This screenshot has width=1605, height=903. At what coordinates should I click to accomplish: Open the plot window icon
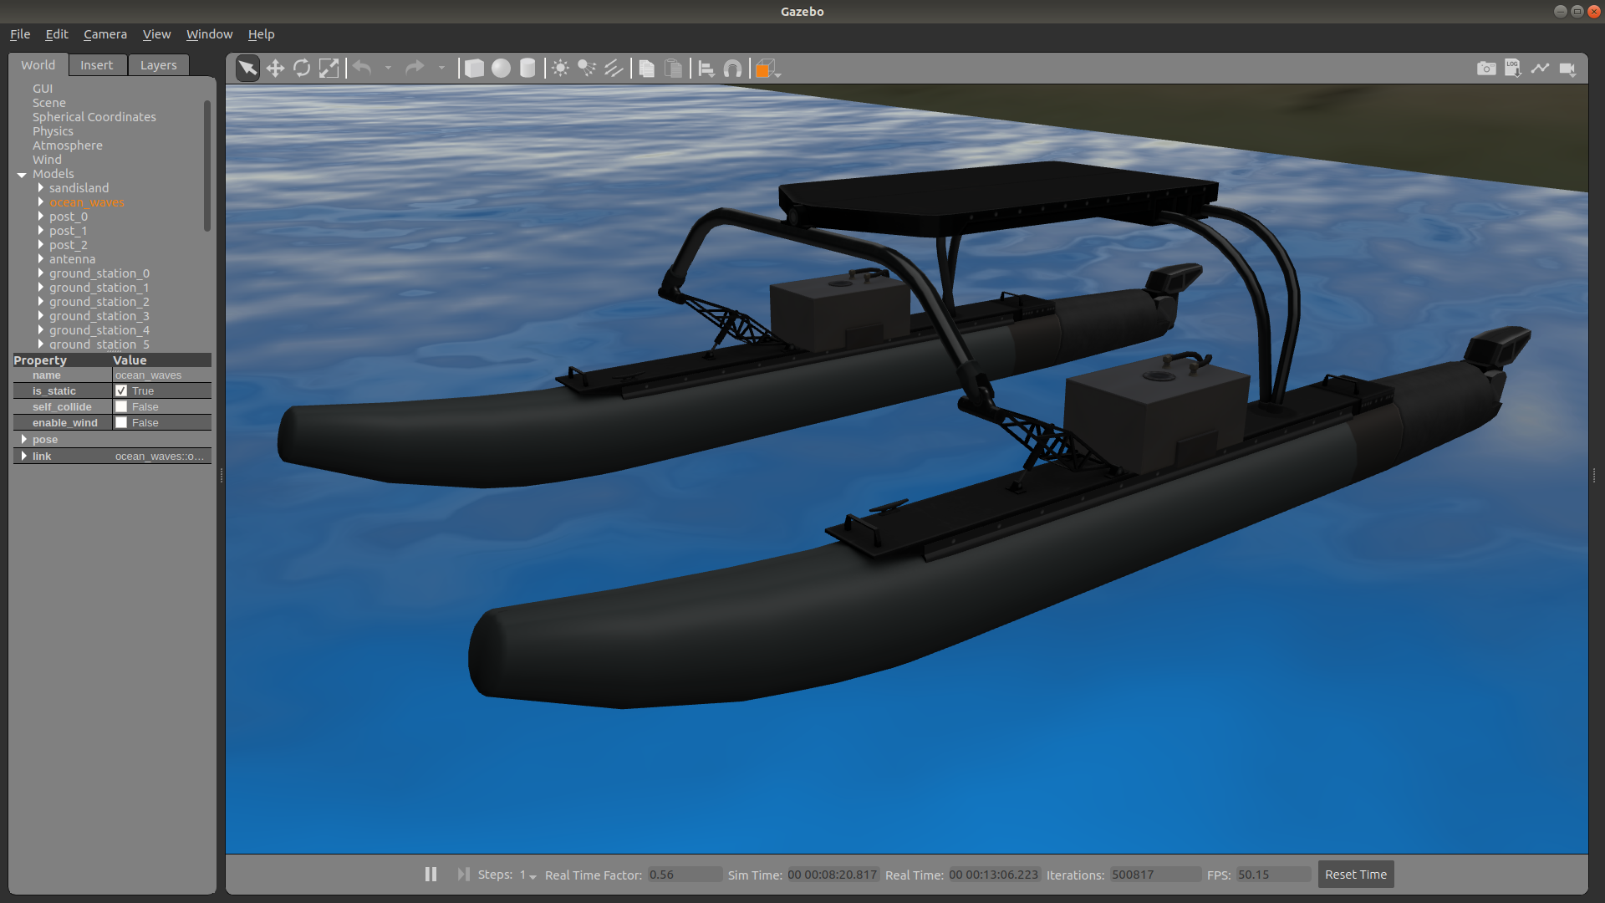coord(1540,68)
